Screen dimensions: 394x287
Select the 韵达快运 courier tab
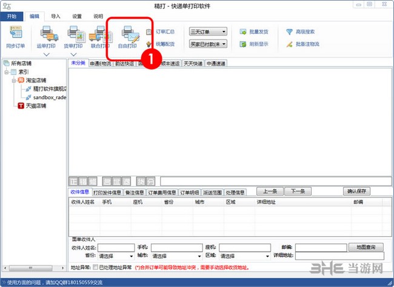[x=125, y=64]
